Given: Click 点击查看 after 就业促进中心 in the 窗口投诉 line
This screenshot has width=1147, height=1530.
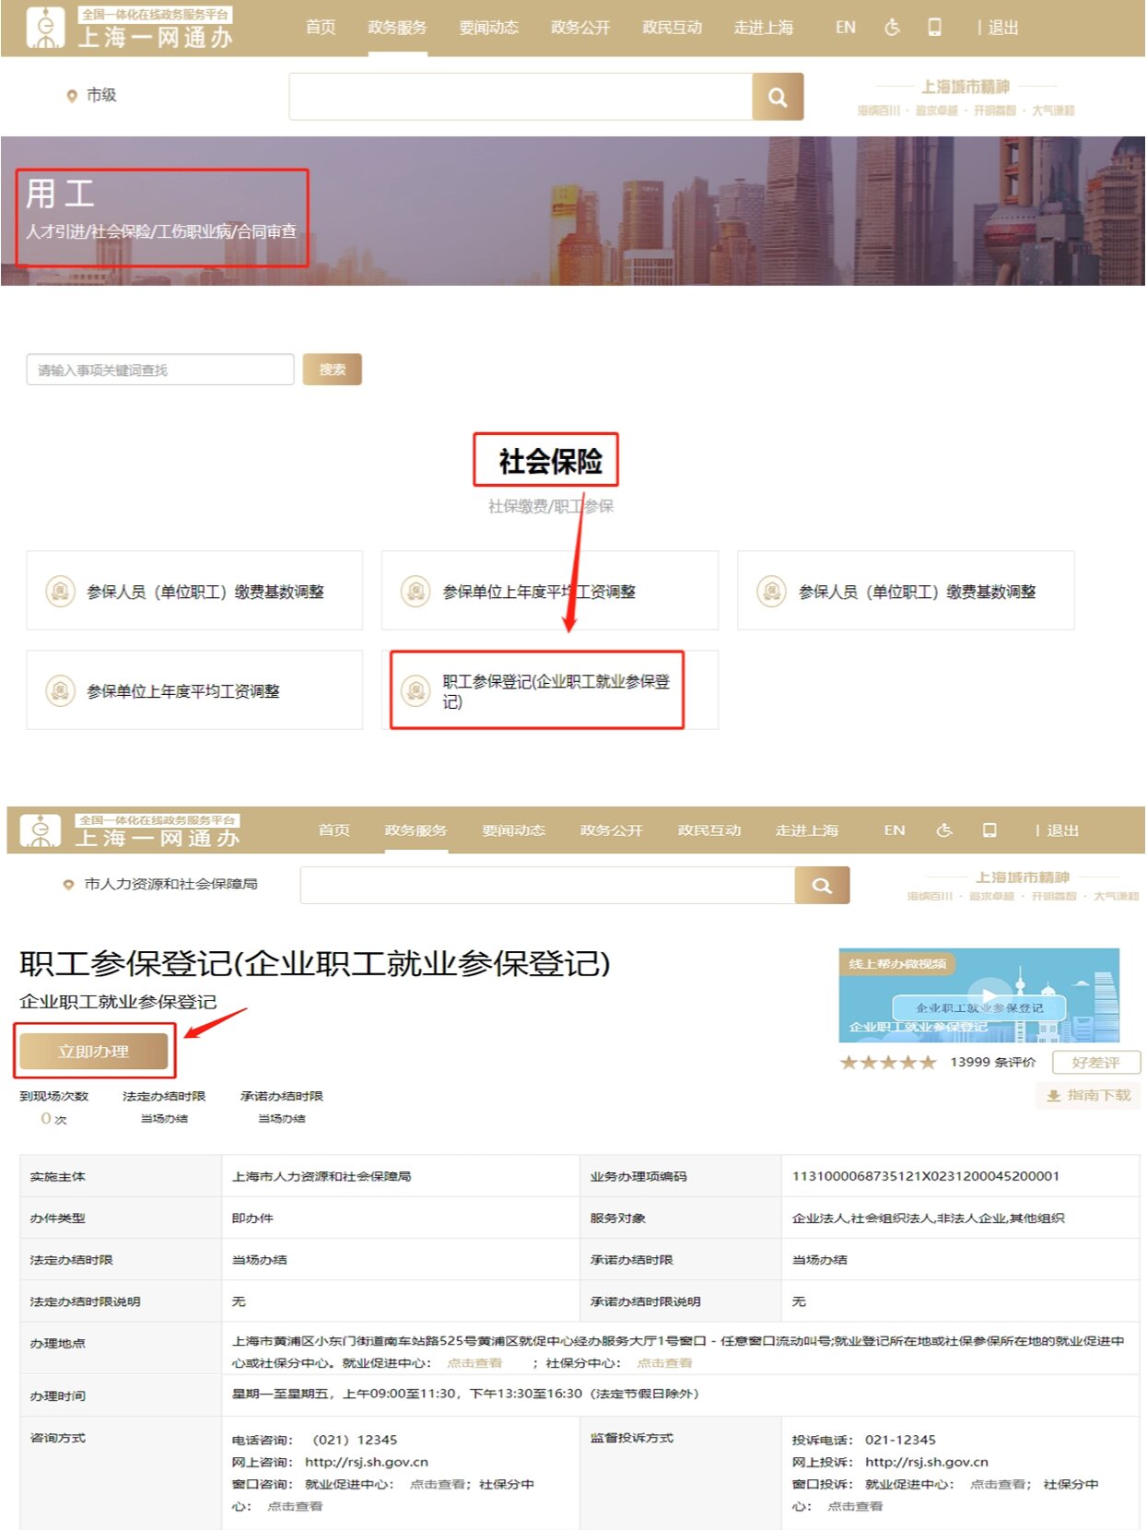Looking at the screenshot, I should point(998,1484).
